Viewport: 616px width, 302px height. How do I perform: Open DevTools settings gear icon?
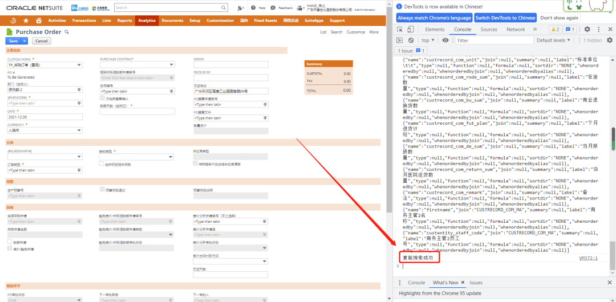coord(587,30)
